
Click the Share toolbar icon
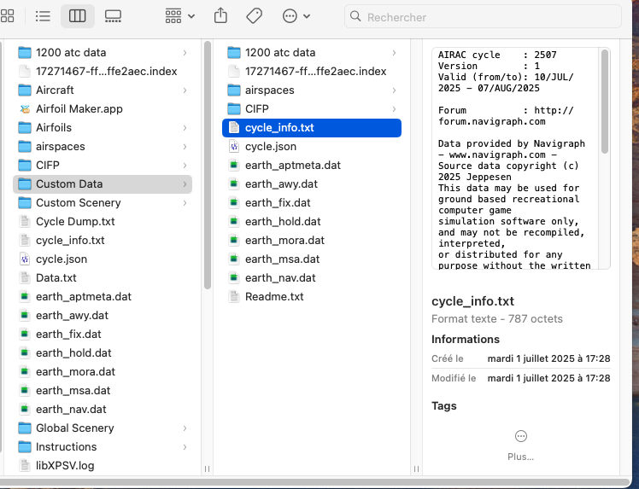click(x=220, y=16)
